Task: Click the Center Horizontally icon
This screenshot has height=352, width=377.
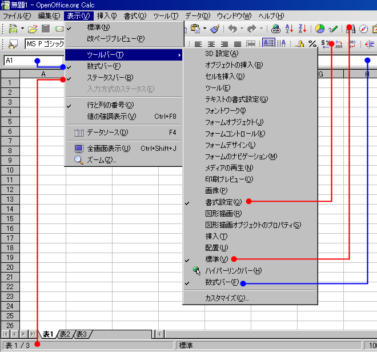Action: coord(211,44)
